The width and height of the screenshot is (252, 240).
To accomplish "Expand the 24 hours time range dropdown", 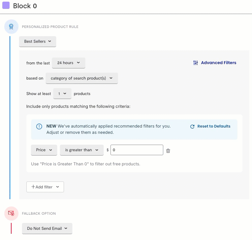I will (69, 63).
